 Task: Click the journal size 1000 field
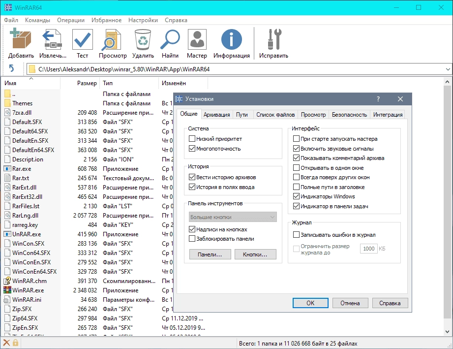click(368, 249)
